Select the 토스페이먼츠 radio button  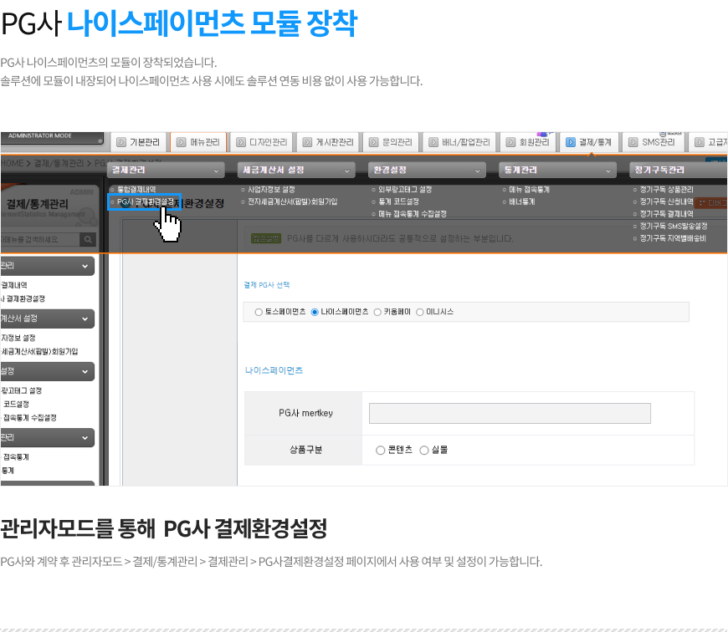[x=258, y=312]
